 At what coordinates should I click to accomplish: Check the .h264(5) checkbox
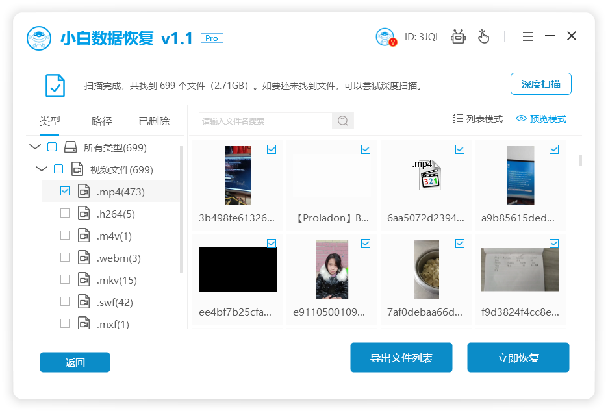(65, 213)
